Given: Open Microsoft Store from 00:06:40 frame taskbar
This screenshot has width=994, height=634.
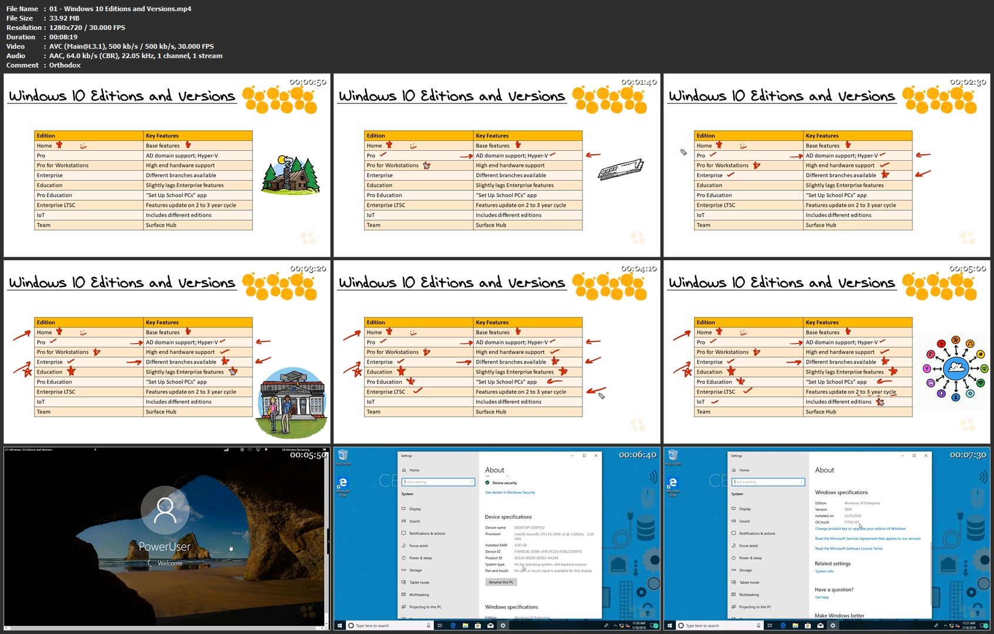Looking at the screenshot, I should tap(478, 626).
